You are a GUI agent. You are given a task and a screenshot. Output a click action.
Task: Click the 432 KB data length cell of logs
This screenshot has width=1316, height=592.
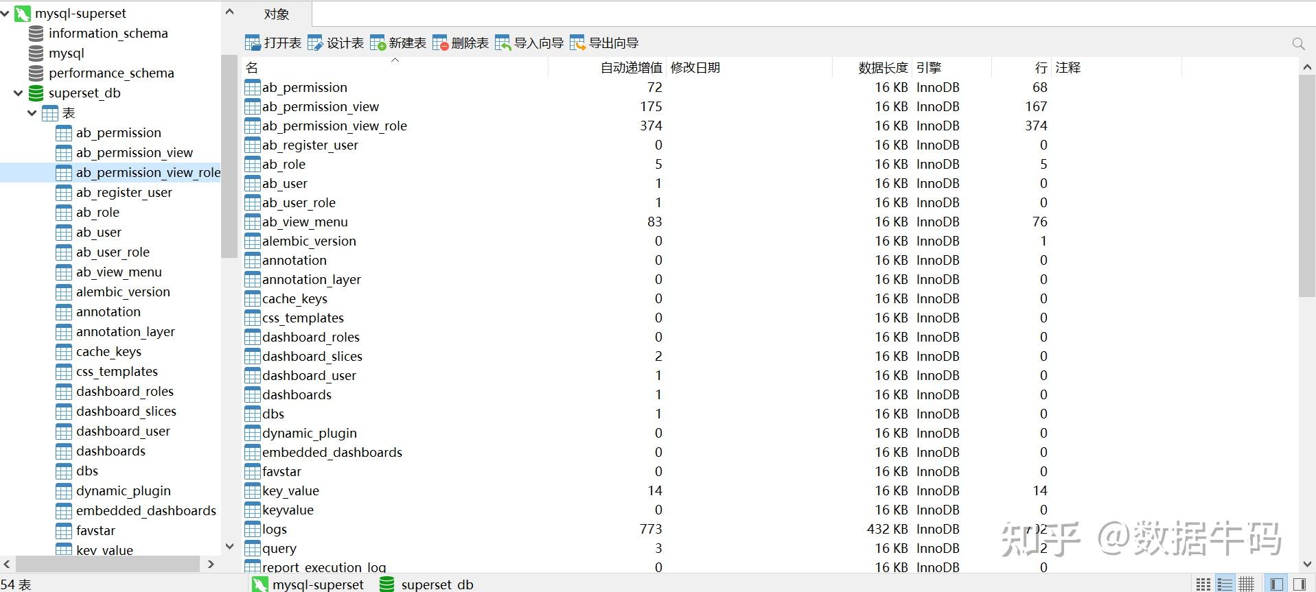click(x=887, y=529)
